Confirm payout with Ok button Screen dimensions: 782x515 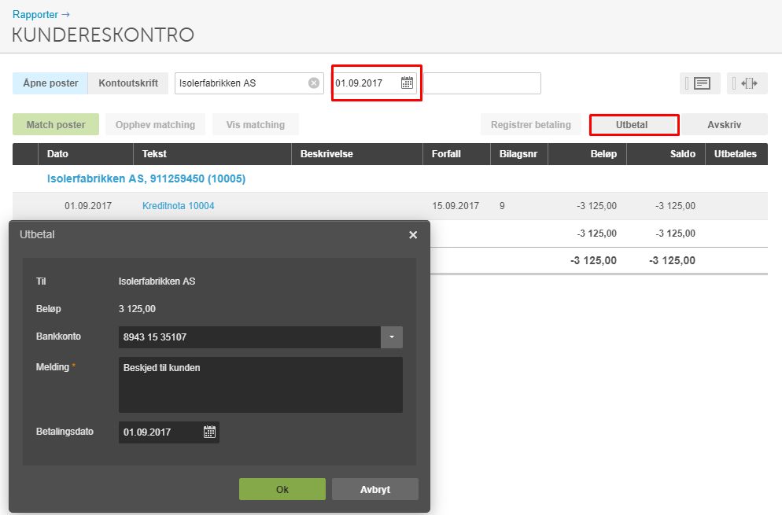(282, 489)
